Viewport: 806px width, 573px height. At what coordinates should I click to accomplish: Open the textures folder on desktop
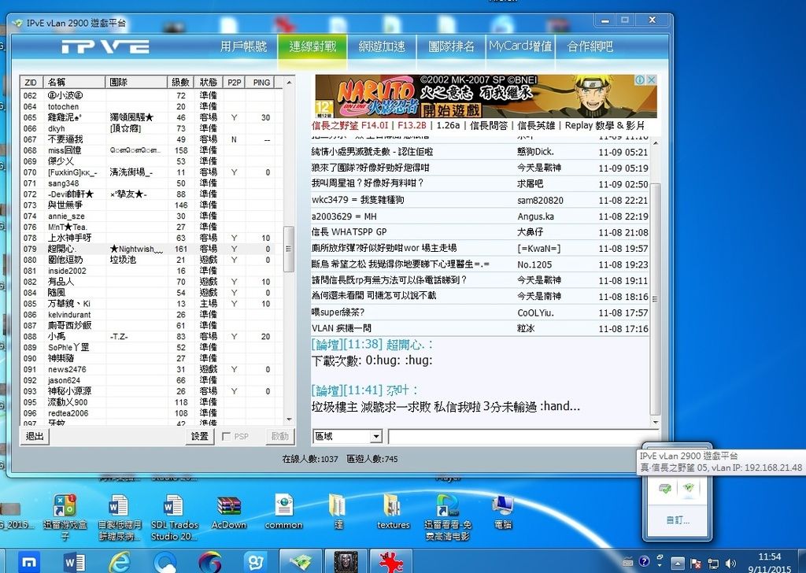coord(393,510)
